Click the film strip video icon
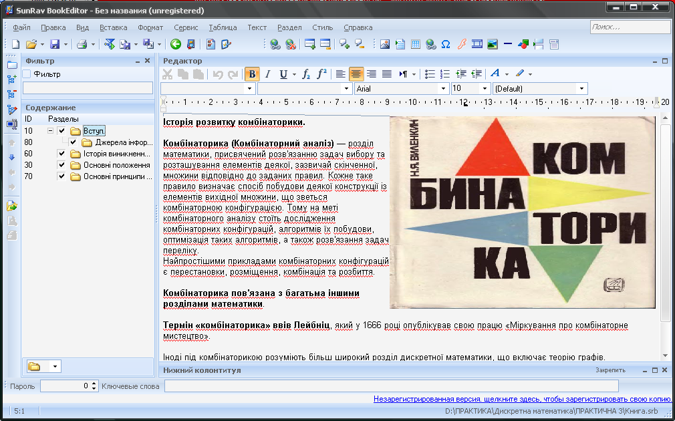This screenshot has height=421, width=675. point(477,44)
